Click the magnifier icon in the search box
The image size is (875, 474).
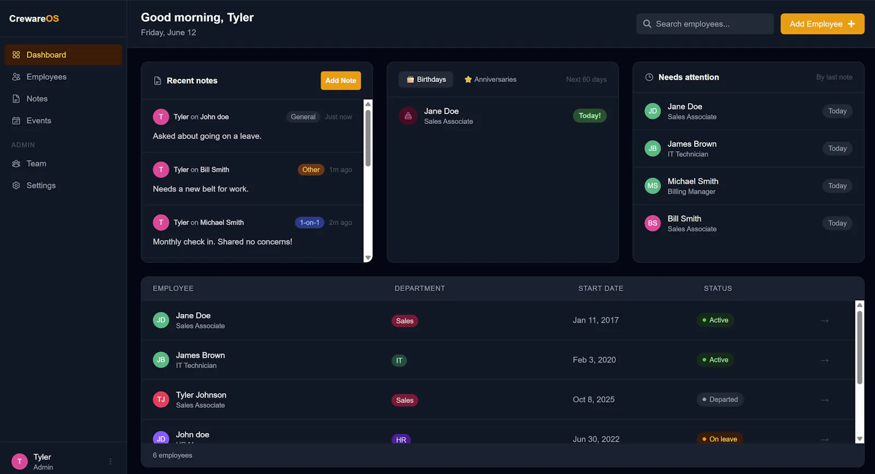647,24
